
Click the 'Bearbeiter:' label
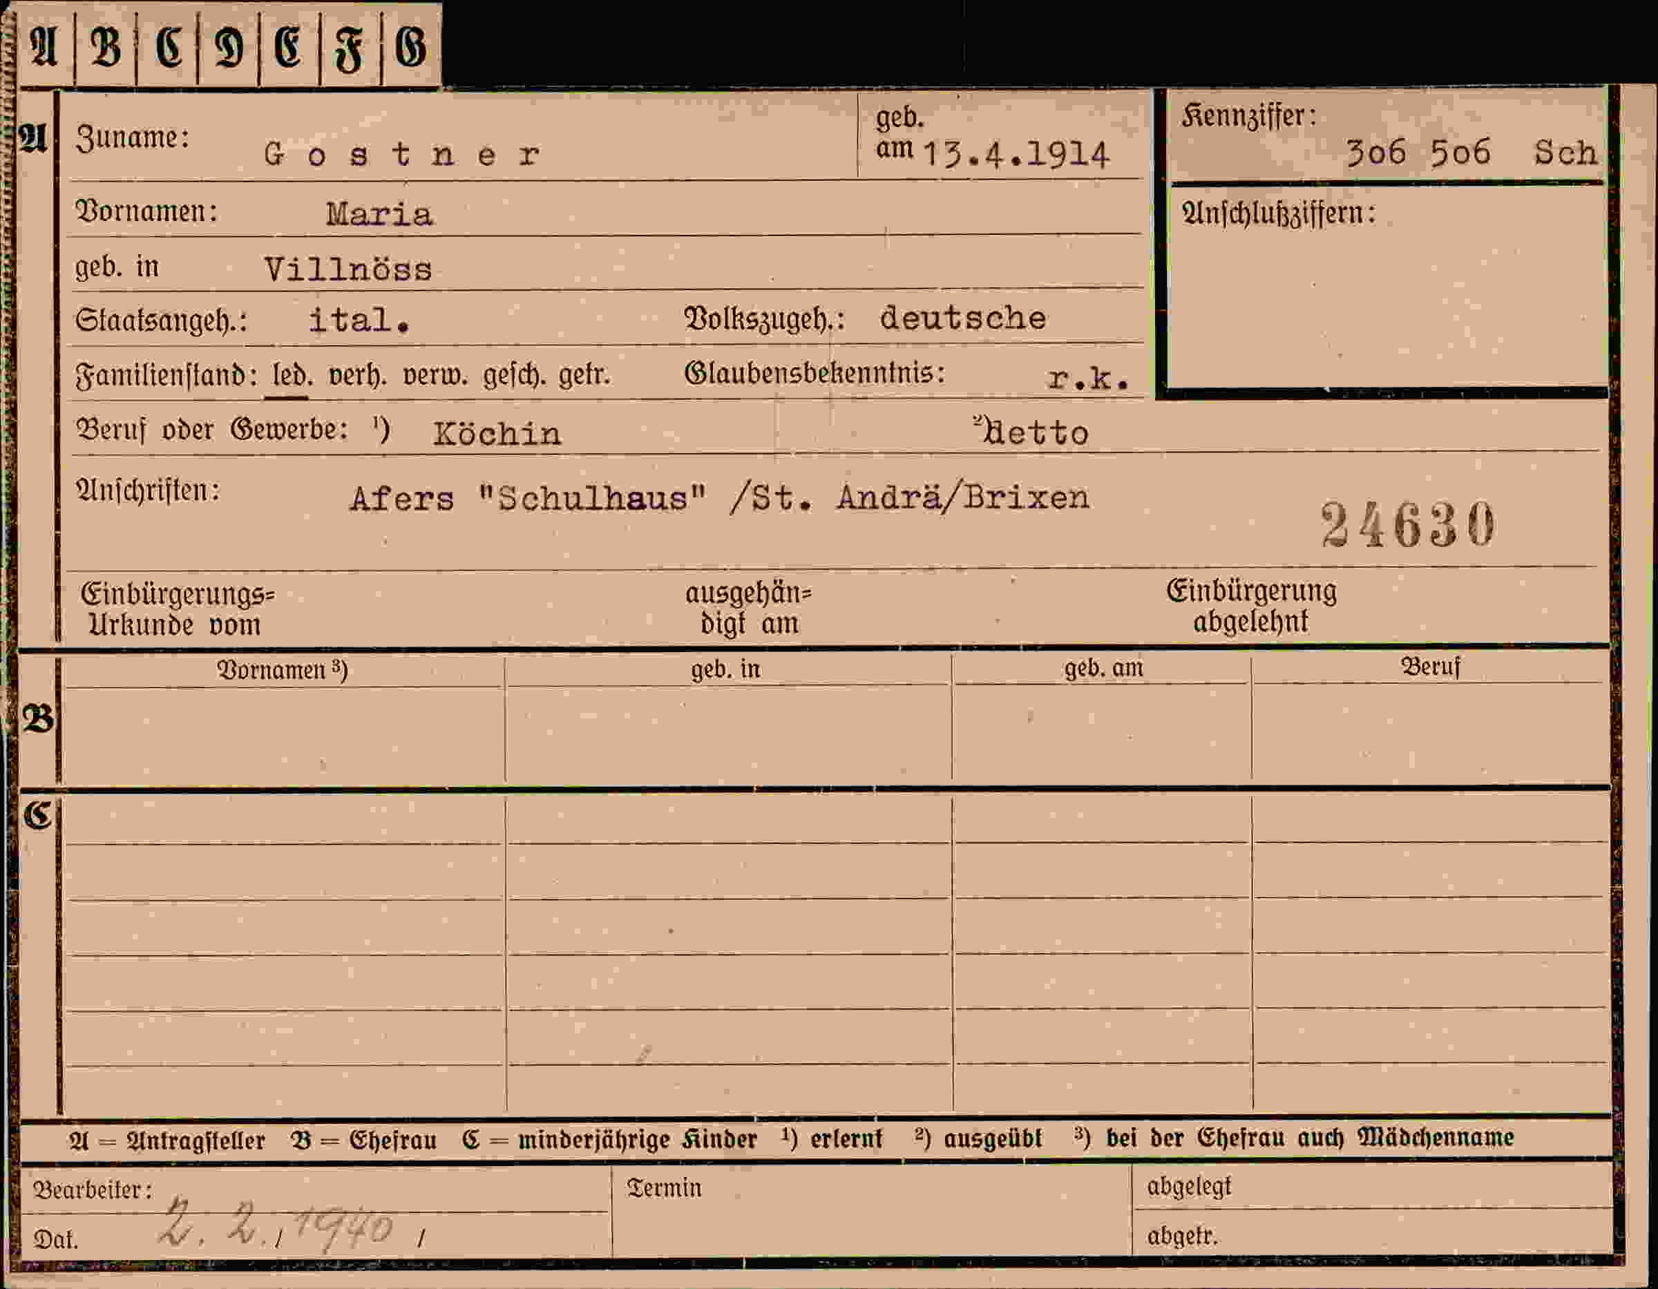pyautogui.click(x=93, y=1190)
